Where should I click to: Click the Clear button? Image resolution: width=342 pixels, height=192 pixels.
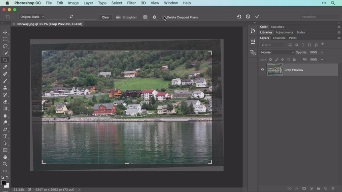106,17
